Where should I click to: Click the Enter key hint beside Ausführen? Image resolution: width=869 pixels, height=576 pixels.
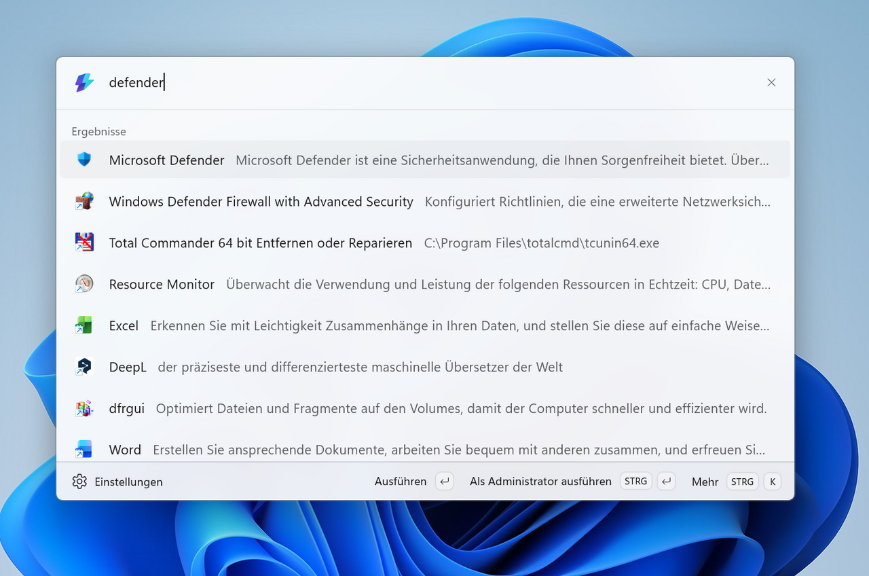click(x=444, y=482)
